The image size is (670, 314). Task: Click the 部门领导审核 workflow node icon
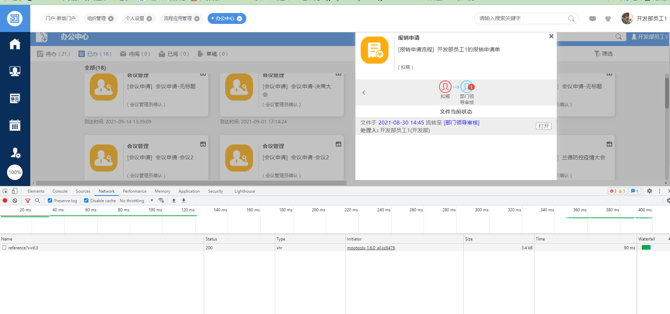coord(467,87)
